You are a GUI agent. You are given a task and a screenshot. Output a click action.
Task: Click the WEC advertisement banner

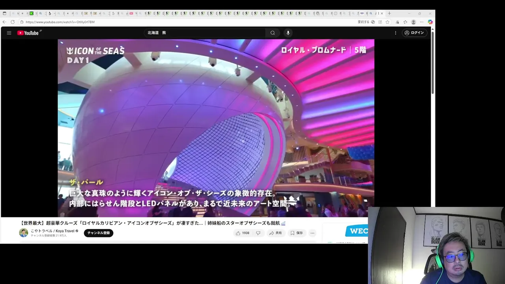(357, 231)
